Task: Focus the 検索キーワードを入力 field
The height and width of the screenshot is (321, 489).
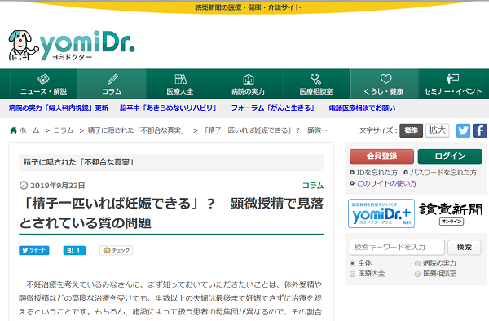Action: tap(397, 248)
